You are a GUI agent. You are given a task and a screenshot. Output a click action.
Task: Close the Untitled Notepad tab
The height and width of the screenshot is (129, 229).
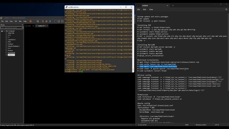point(167,6)
